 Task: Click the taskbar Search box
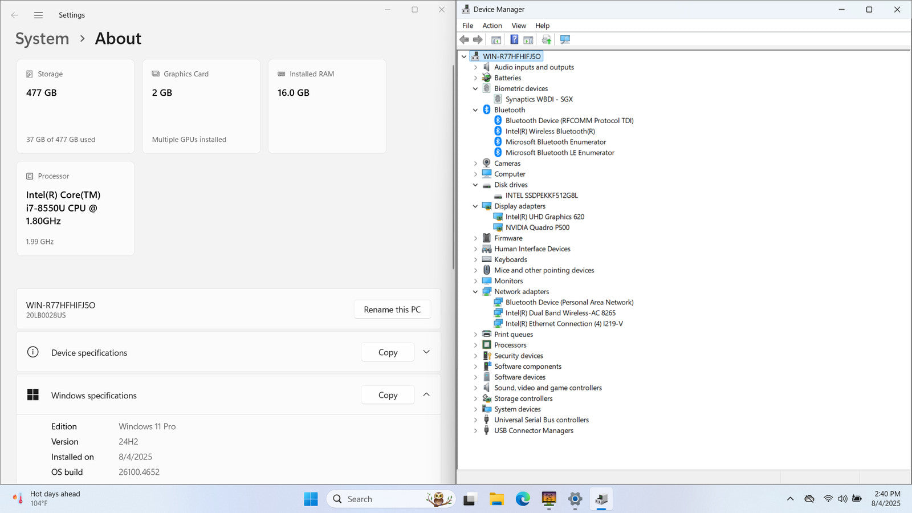[376, 499]
